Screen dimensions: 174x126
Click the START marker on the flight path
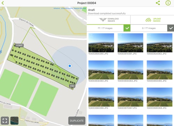(x=19, y=45)
